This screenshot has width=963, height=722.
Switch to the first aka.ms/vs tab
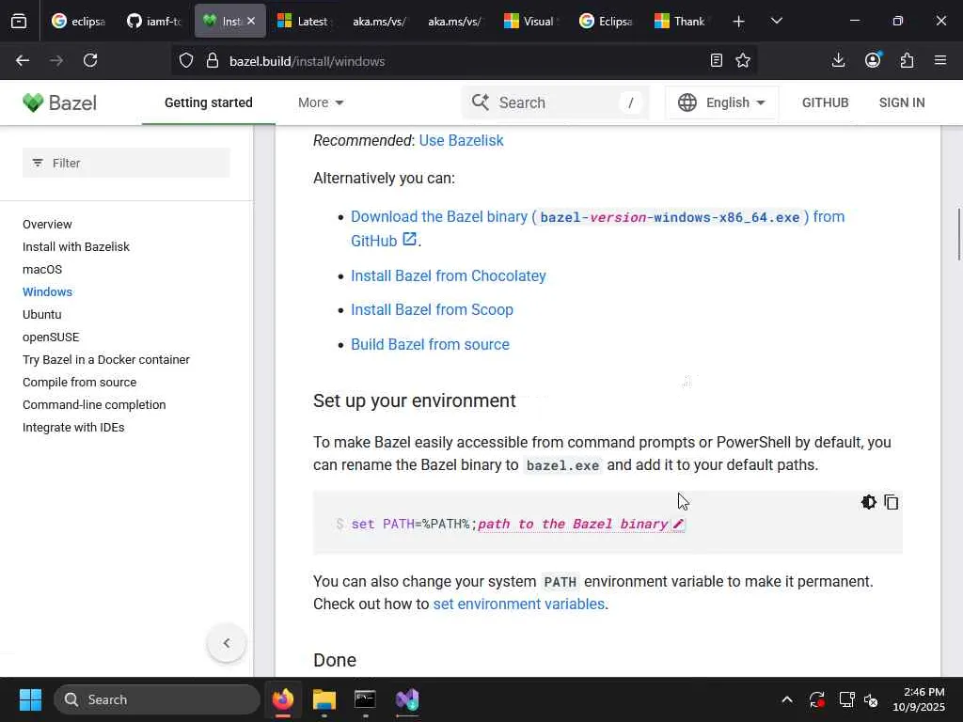[x=379, y=22]
